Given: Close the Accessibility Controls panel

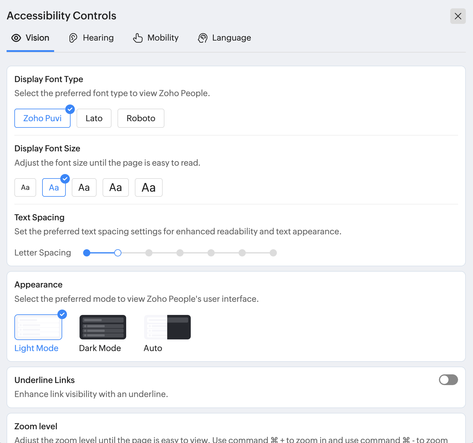Looking at the screenshot, I should (458, 16).
